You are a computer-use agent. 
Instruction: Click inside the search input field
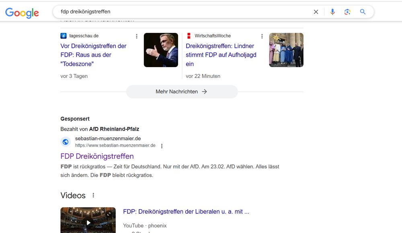[161, 12]
